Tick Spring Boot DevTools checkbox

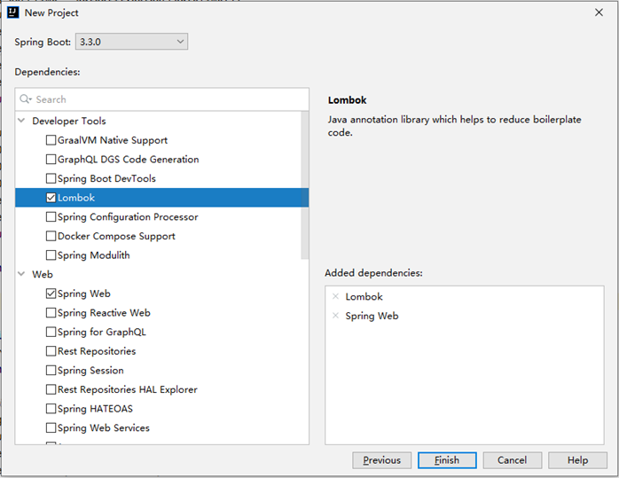[51, 178]
